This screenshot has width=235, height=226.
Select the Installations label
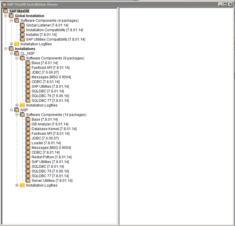tap(25, 49)
